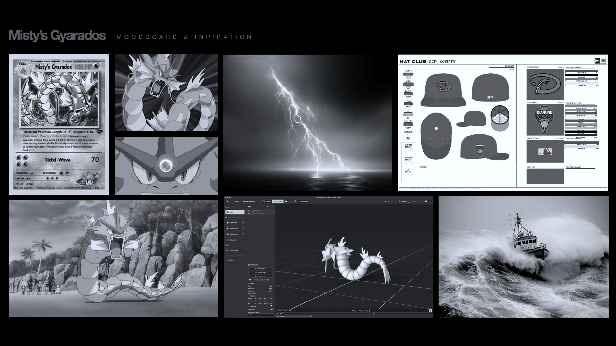Click the Move to ground button
Viewport: 616px width, 346px height.
261,269
